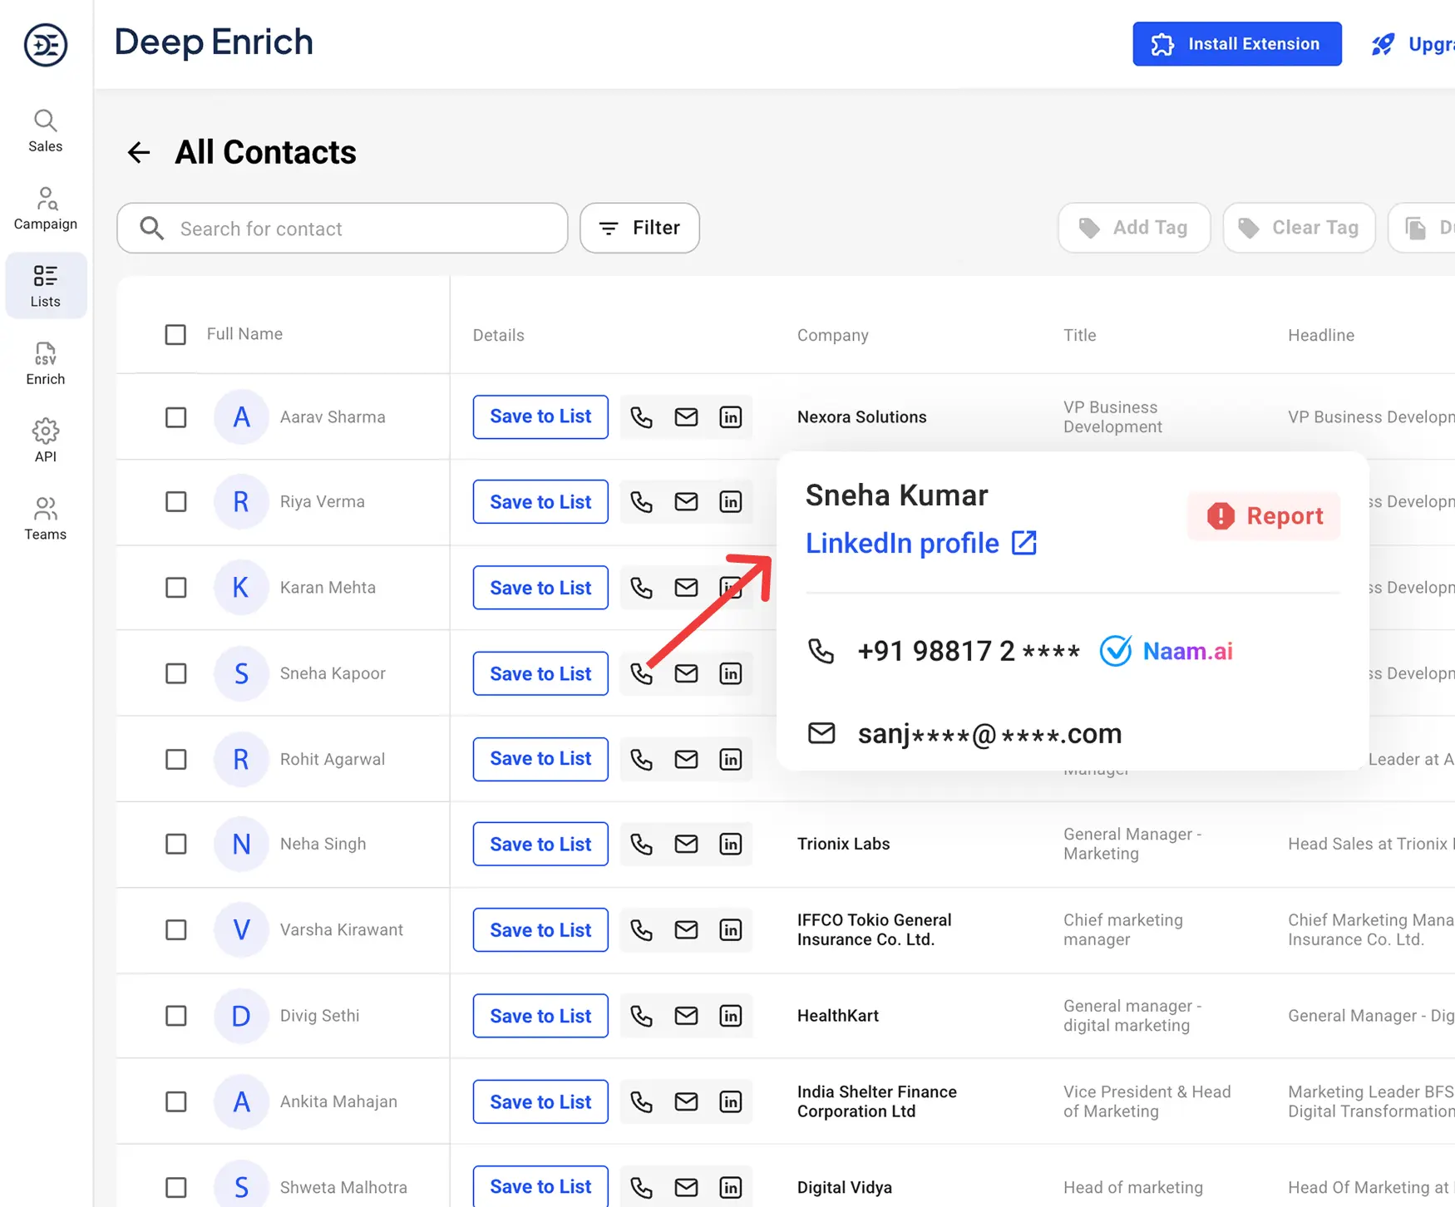This screenshot has width=1455, height=1207.
Task: Click the masked email starting with sanj
Action: (x=989, y=734)
